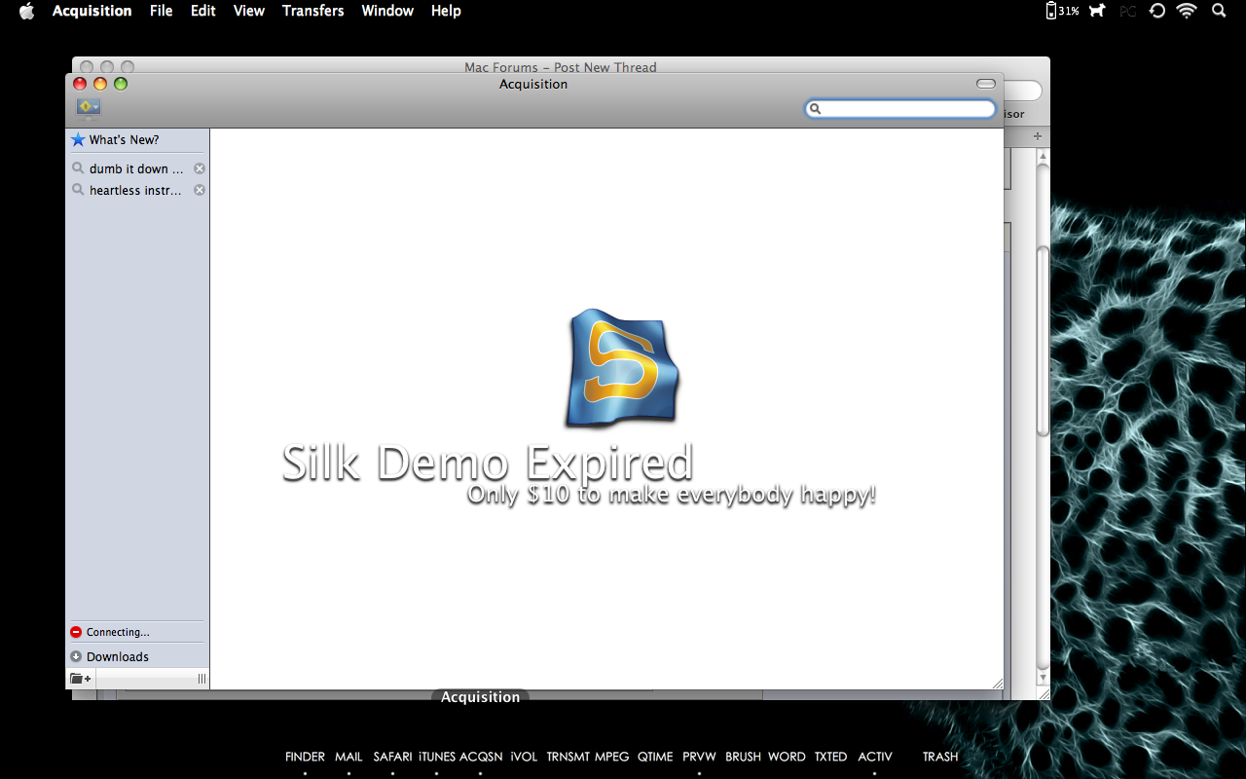Click 'Only $10 to make everybody happy!'

coord(672,495)
